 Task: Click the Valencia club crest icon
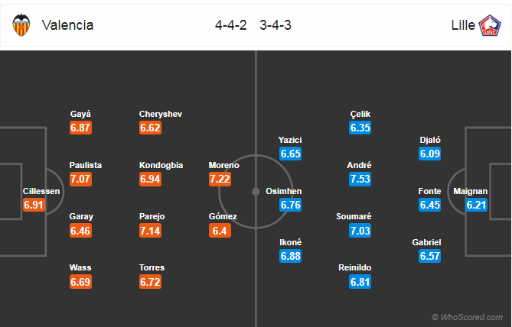click(21, 25)
